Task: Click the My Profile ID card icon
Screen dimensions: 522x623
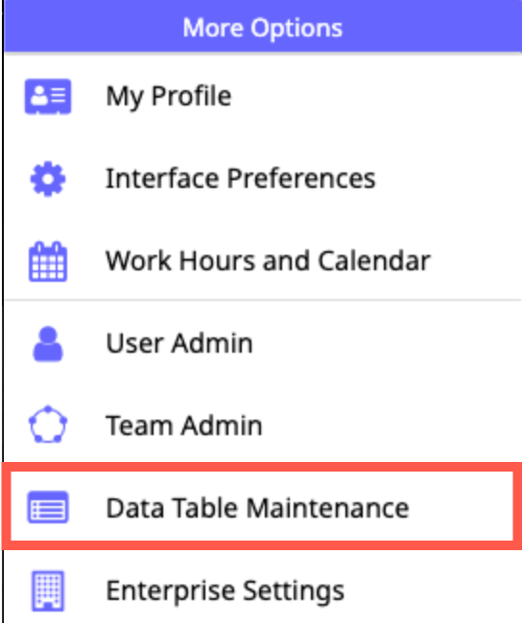Action: tap(48, 97)
